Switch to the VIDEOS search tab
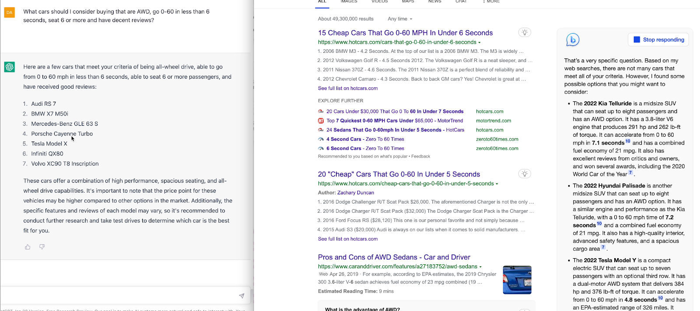 point(380,2)
